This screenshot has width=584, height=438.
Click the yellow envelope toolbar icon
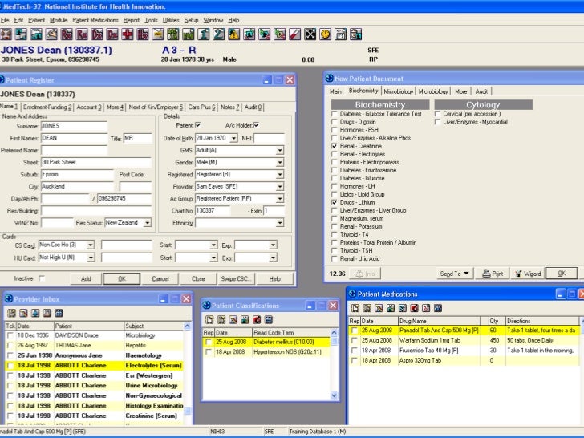coord(158,34)
